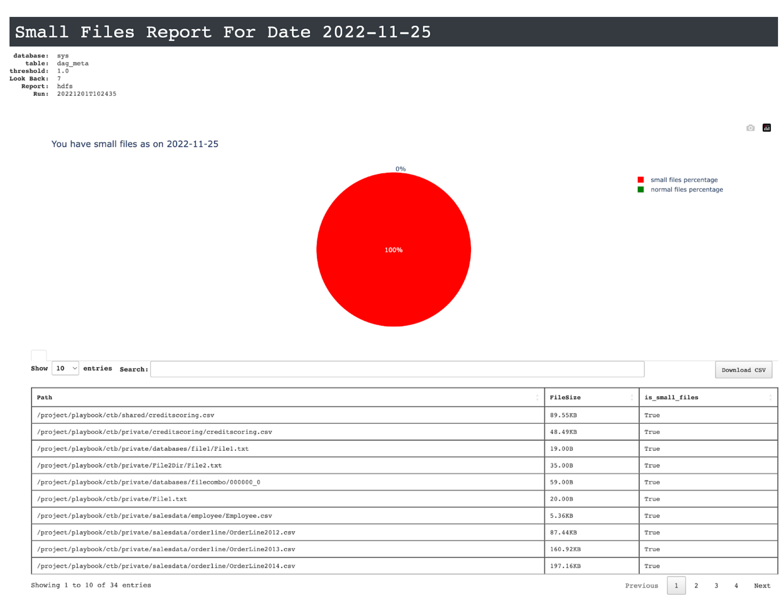Click the 5.36KB file size cell

click(x=591, y=515)
